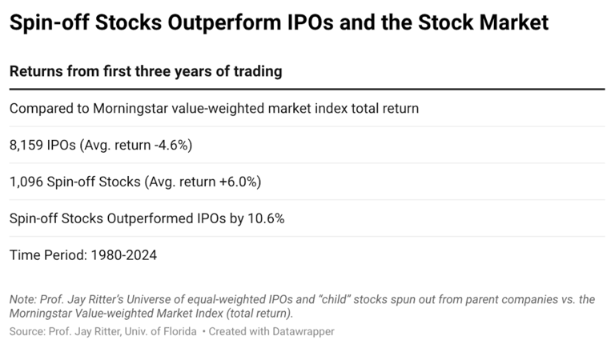Click the '10.6%' outperformance figure
Image resolution: width=615 pixels, height=348 pixels.
266,218
